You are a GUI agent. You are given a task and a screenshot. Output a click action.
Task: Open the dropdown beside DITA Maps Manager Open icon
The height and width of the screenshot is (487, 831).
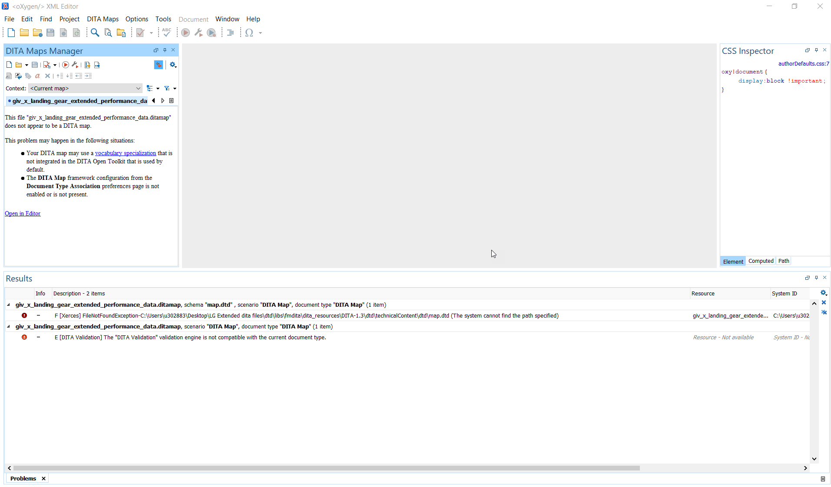click(x=26, y=65)
